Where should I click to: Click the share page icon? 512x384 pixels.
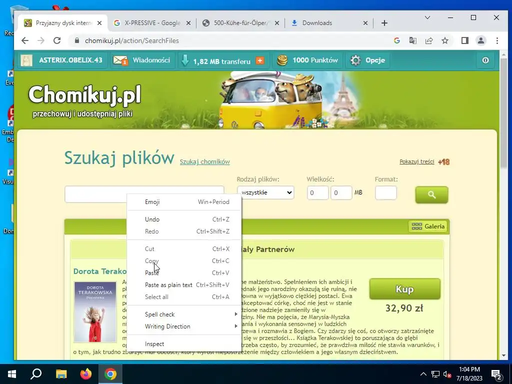(428, 40)
